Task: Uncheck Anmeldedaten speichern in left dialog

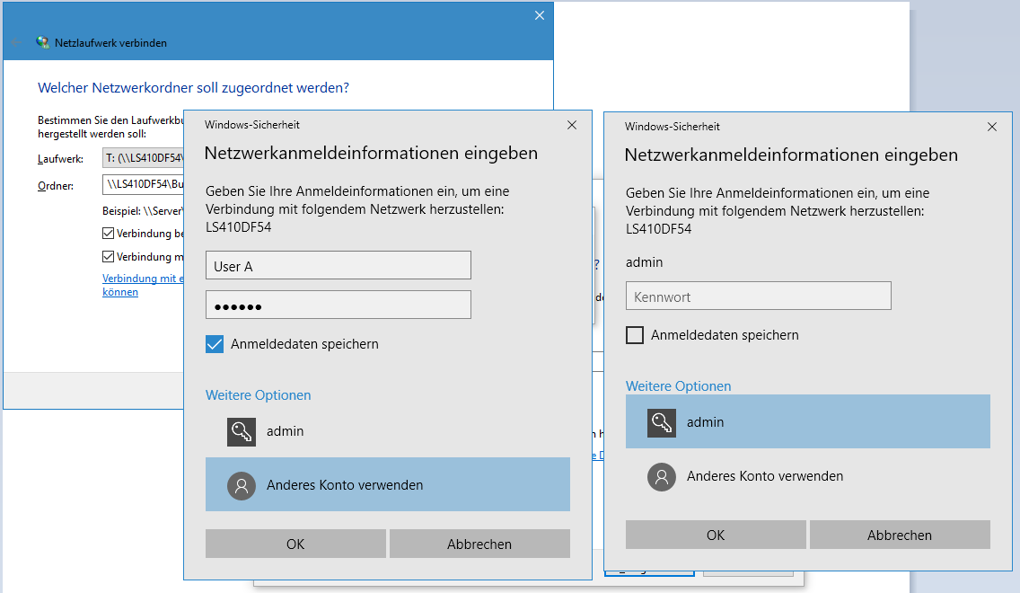Action: [215, 344]
